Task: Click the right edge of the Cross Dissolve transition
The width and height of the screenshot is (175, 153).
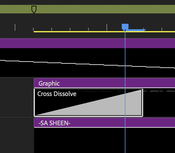Action: point(143,102)
